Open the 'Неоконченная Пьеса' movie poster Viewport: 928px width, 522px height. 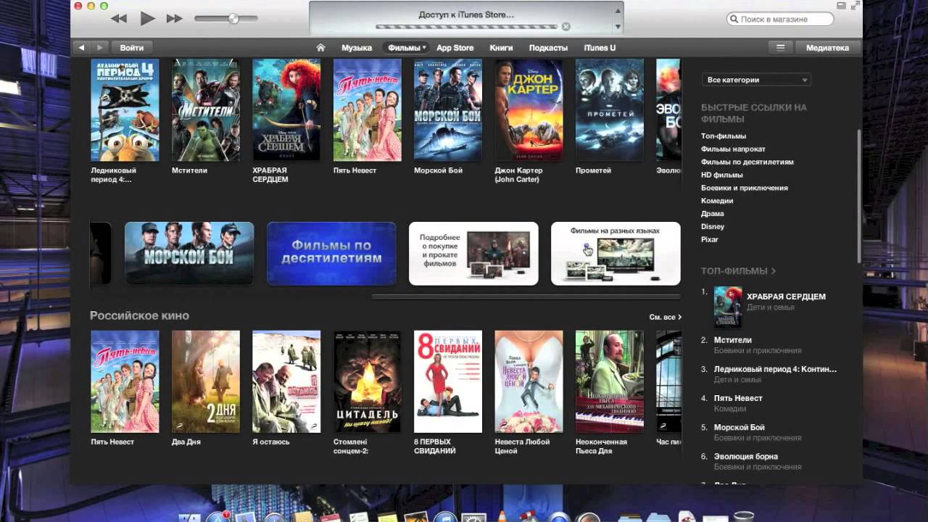click(610, 381)
